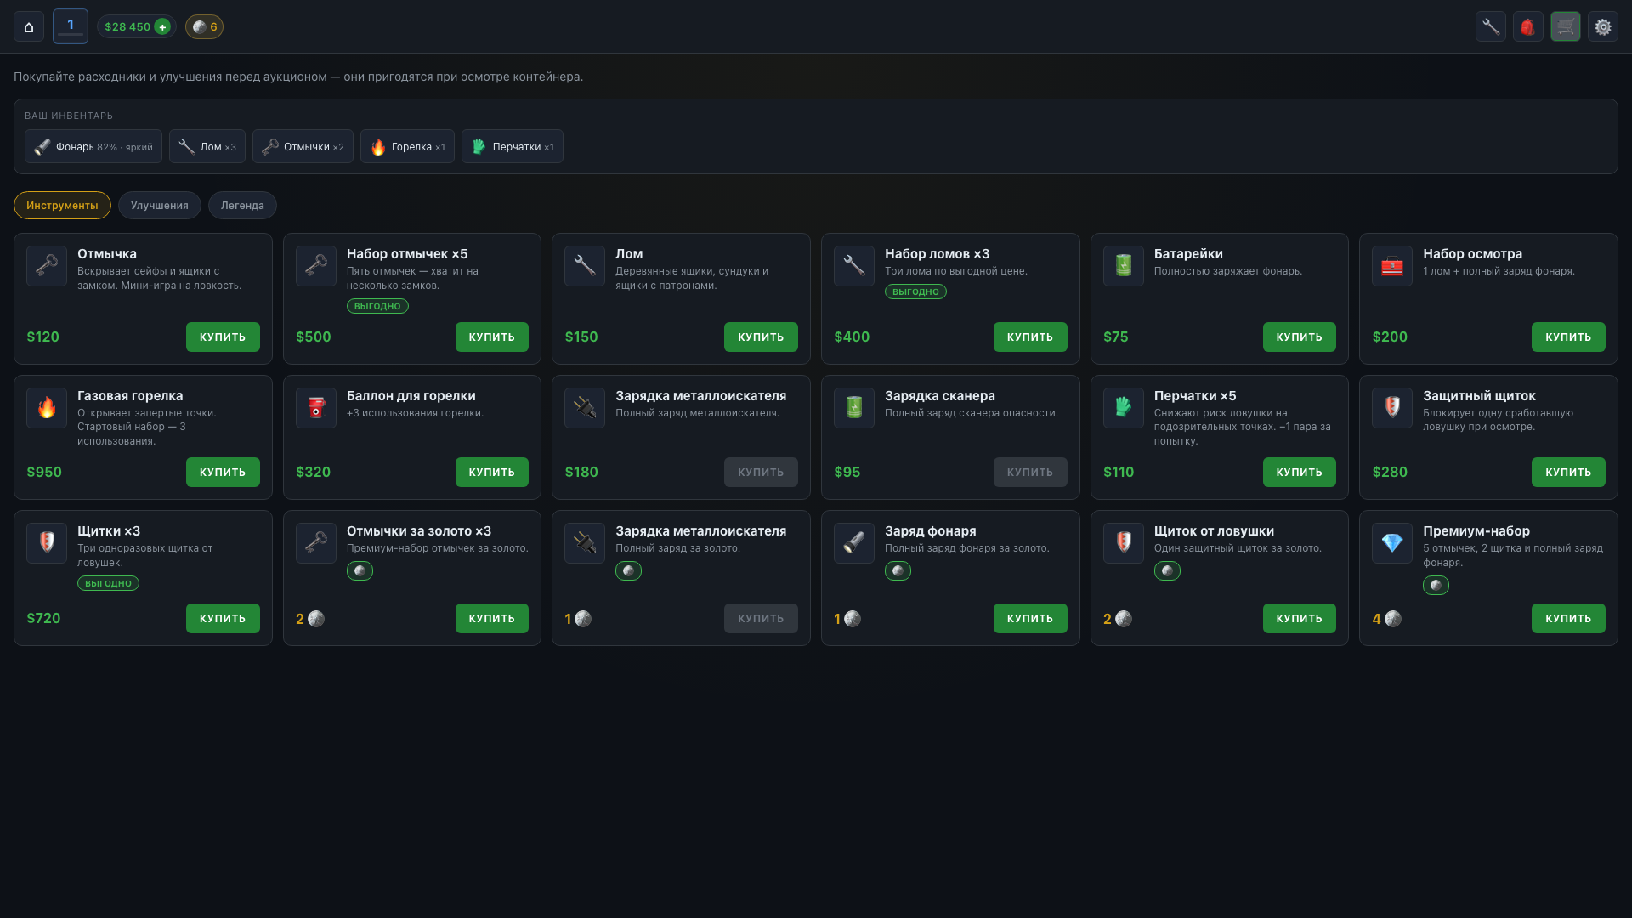The width and height of the screenshot is (1632, 918).
Task: Select the Премиум-набор diamond icon
Action: pos(1392,543)
